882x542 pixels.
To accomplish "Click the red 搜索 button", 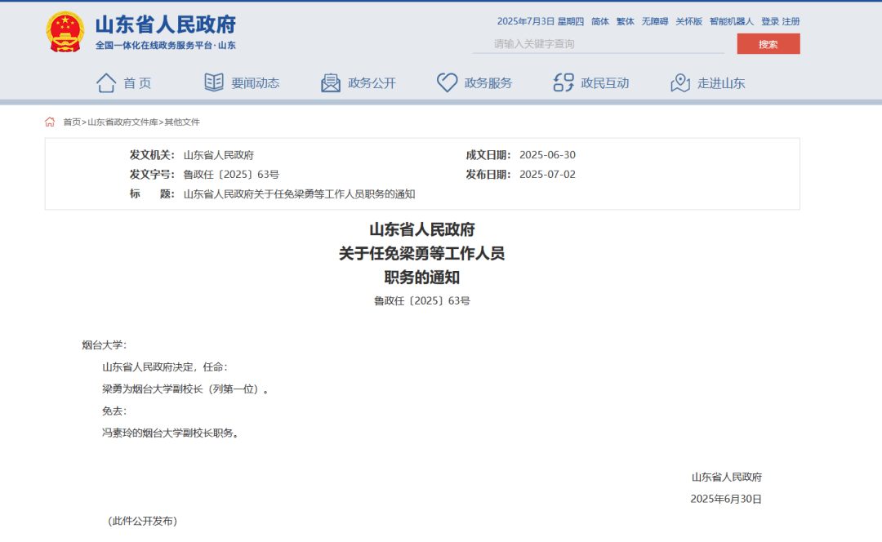I will pos(768,44).
